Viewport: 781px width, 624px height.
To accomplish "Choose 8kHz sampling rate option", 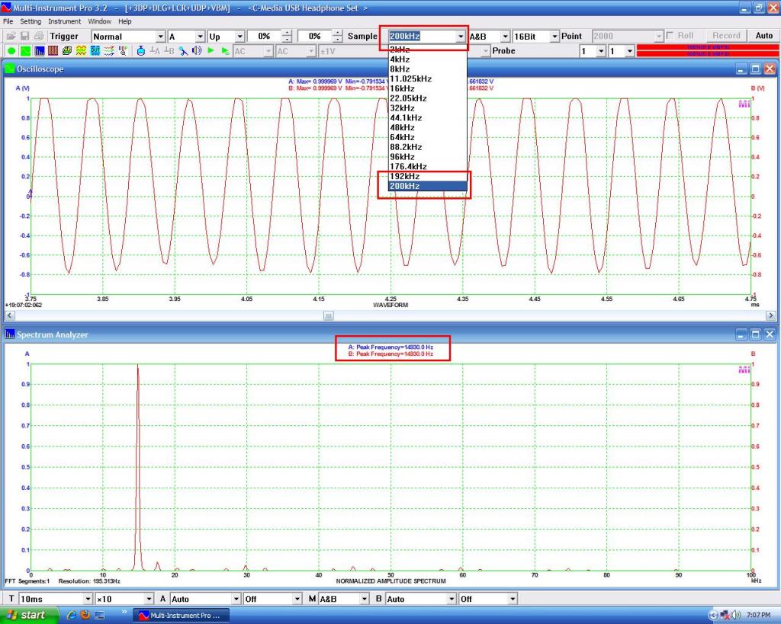I will pos(427,69).
